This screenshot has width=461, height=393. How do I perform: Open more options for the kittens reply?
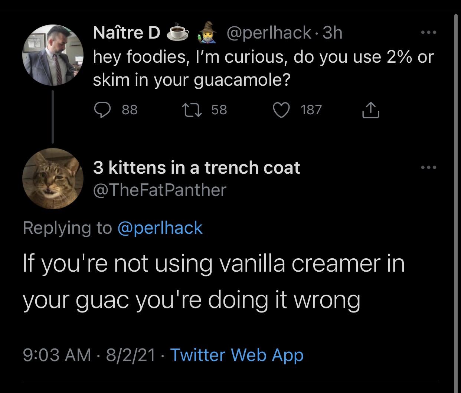point(428,167)
